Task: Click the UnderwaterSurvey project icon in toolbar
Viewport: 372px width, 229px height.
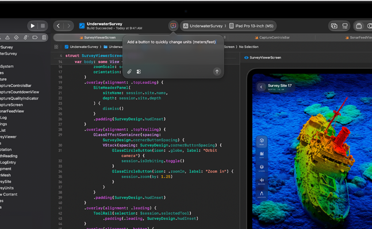Action: pos(82,26)
